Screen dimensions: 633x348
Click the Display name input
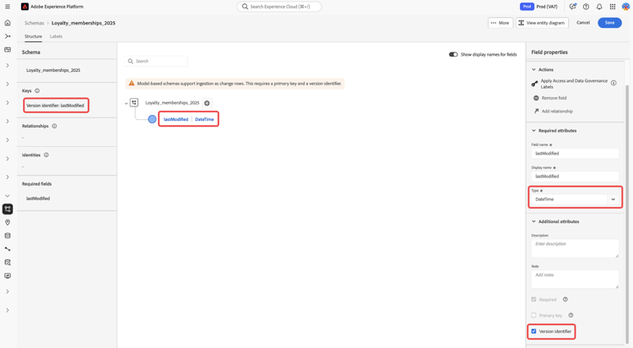point(575,177)
